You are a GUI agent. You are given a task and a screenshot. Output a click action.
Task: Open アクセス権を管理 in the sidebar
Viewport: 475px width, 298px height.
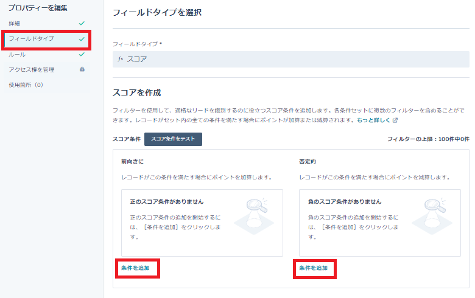(32, 69)
